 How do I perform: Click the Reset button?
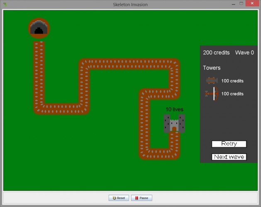[x=119, y=198]
